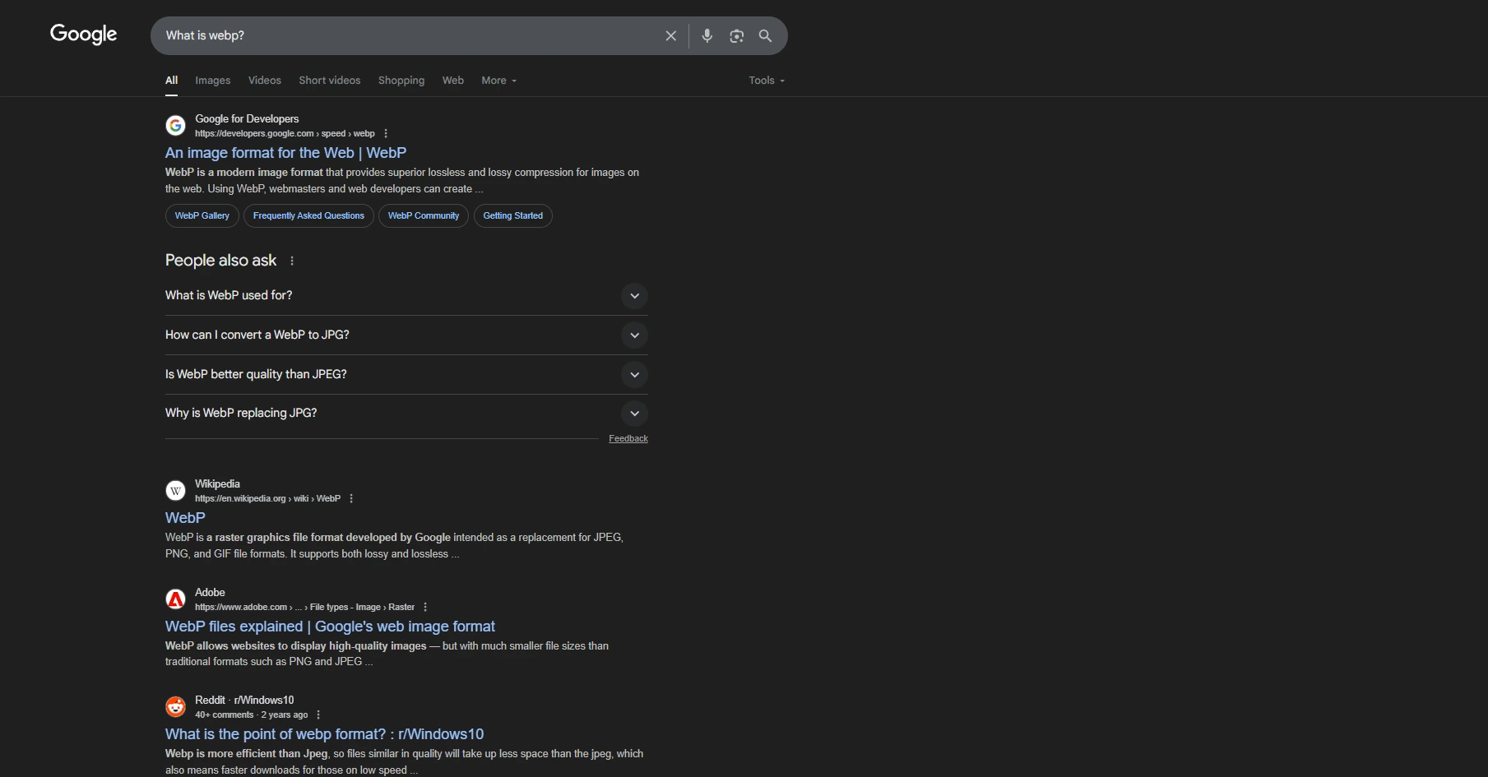Click the Reddit favicon
This screenshot has height=777, width=1488.
(x=175, y=706)
